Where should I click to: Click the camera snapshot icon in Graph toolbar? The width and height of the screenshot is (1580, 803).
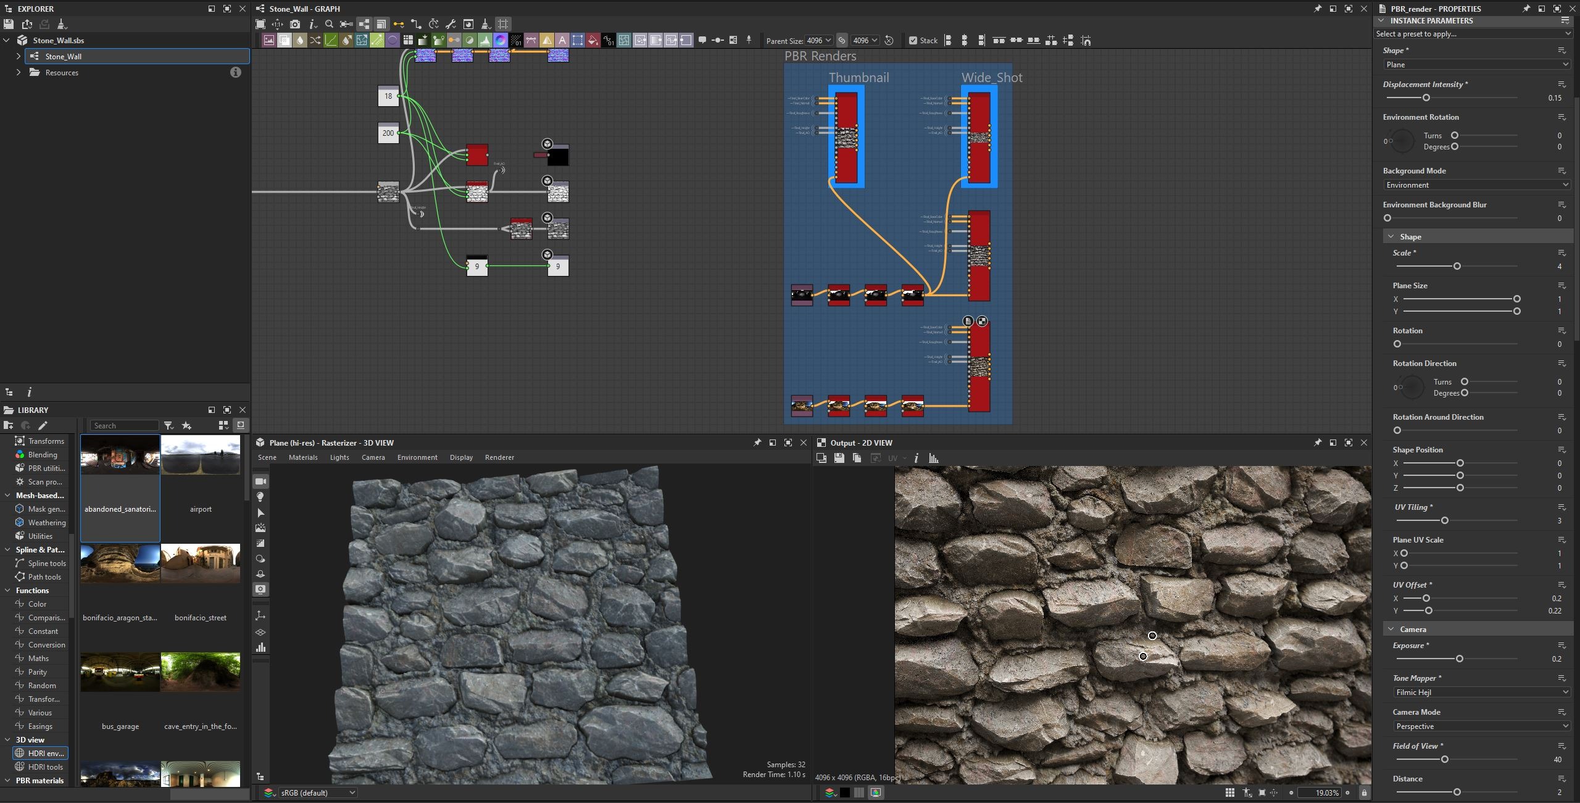click(295, 24)
